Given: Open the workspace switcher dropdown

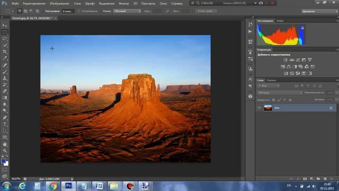Looking at the screenshot, I should (x=320, y=11).
